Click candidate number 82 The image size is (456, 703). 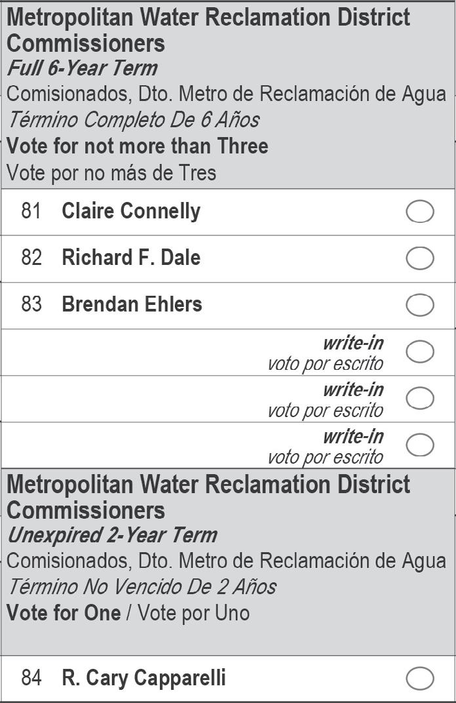coord(31,257)
